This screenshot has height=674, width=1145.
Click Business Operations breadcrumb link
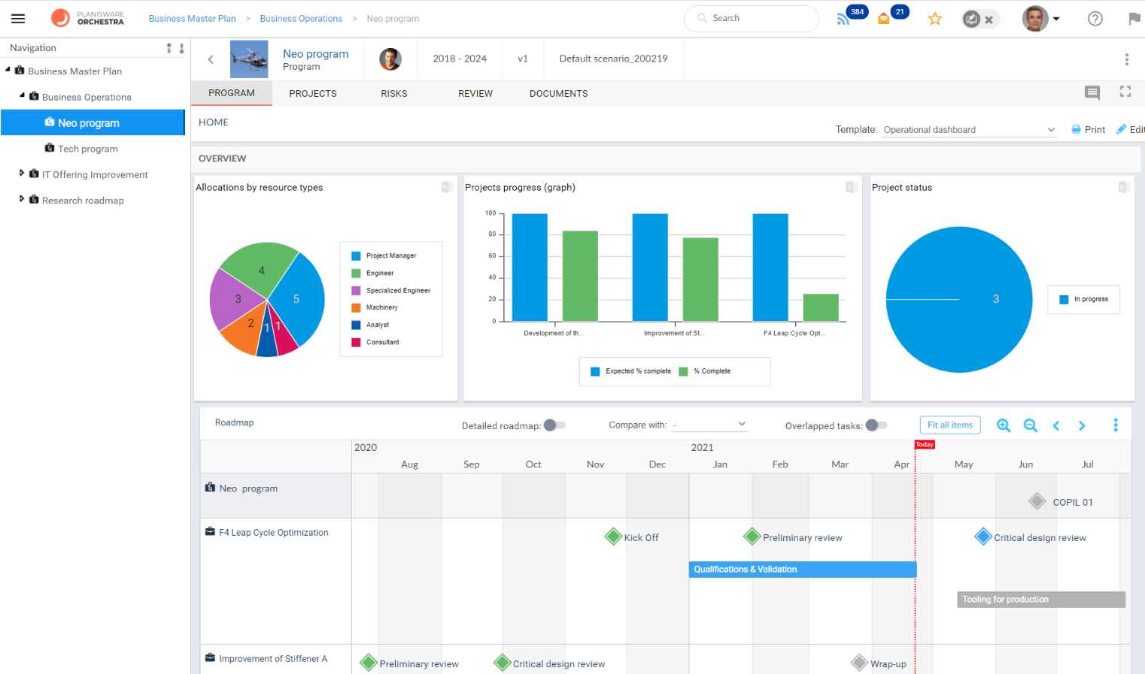301,19
